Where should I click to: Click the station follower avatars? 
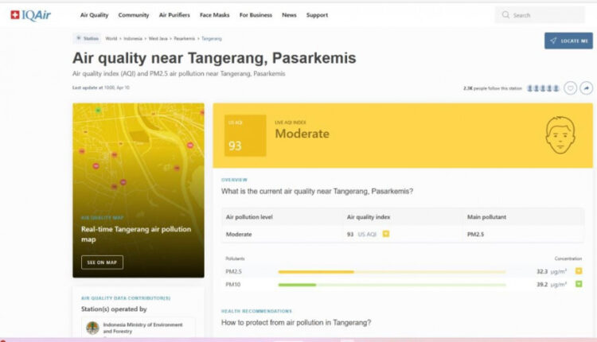(x=543, y=88)
